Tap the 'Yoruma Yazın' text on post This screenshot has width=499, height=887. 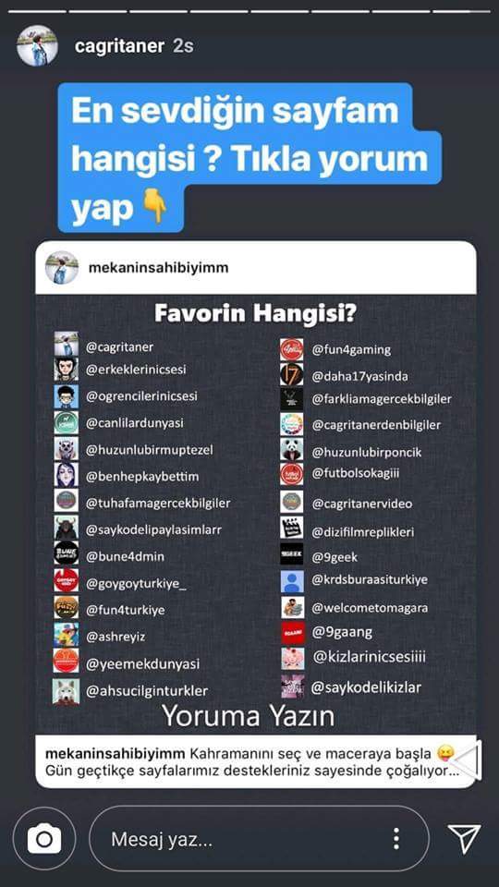point(248,716)
